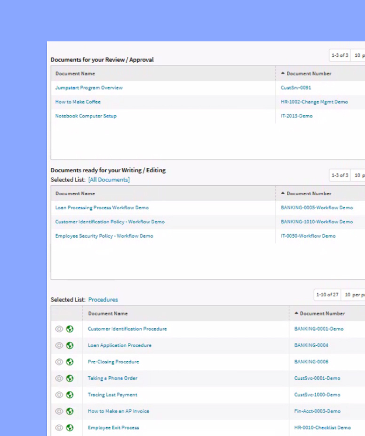Click globe icon beside Taking a Phone Order
The image size is (365, 436).
[70, 378]
